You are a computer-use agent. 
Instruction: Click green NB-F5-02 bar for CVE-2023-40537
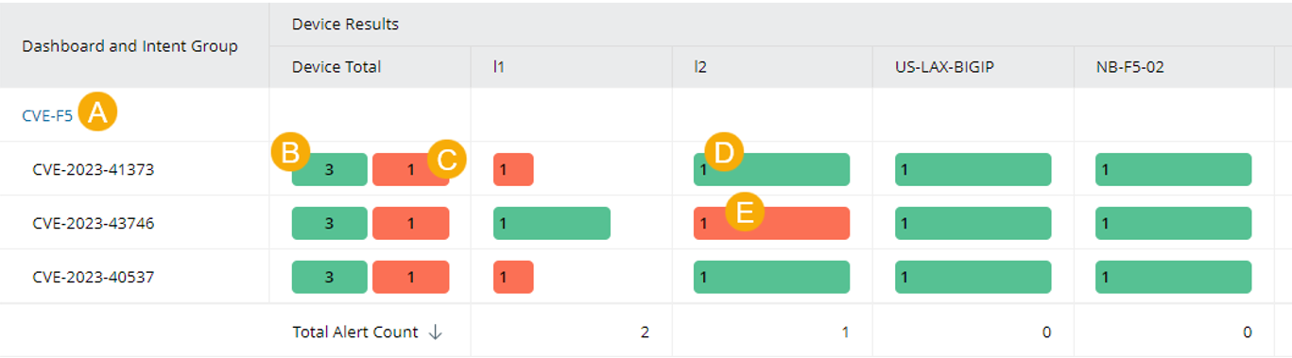pyautogui.click(x=1174, y=278)
